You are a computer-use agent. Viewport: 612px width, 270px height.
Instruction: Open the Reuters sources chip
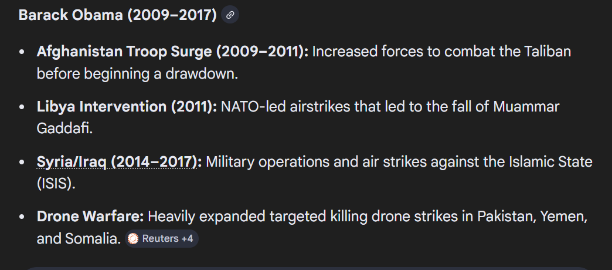click(x=162, y=239)
